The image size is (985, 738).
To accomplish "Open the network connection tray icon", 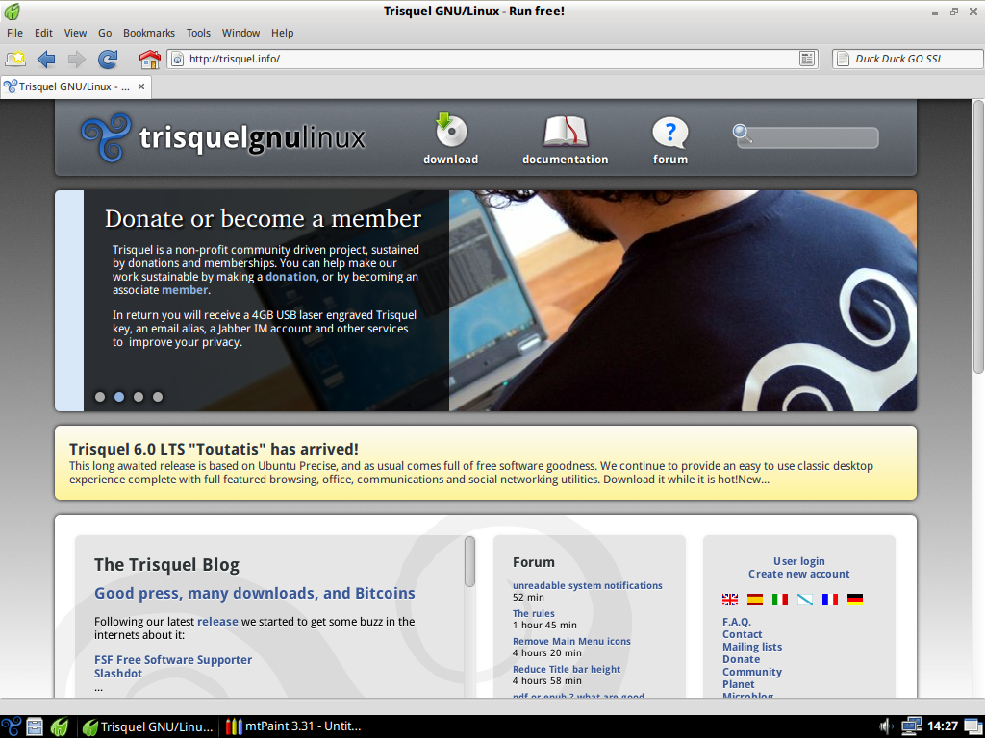I will coord(912,726).
